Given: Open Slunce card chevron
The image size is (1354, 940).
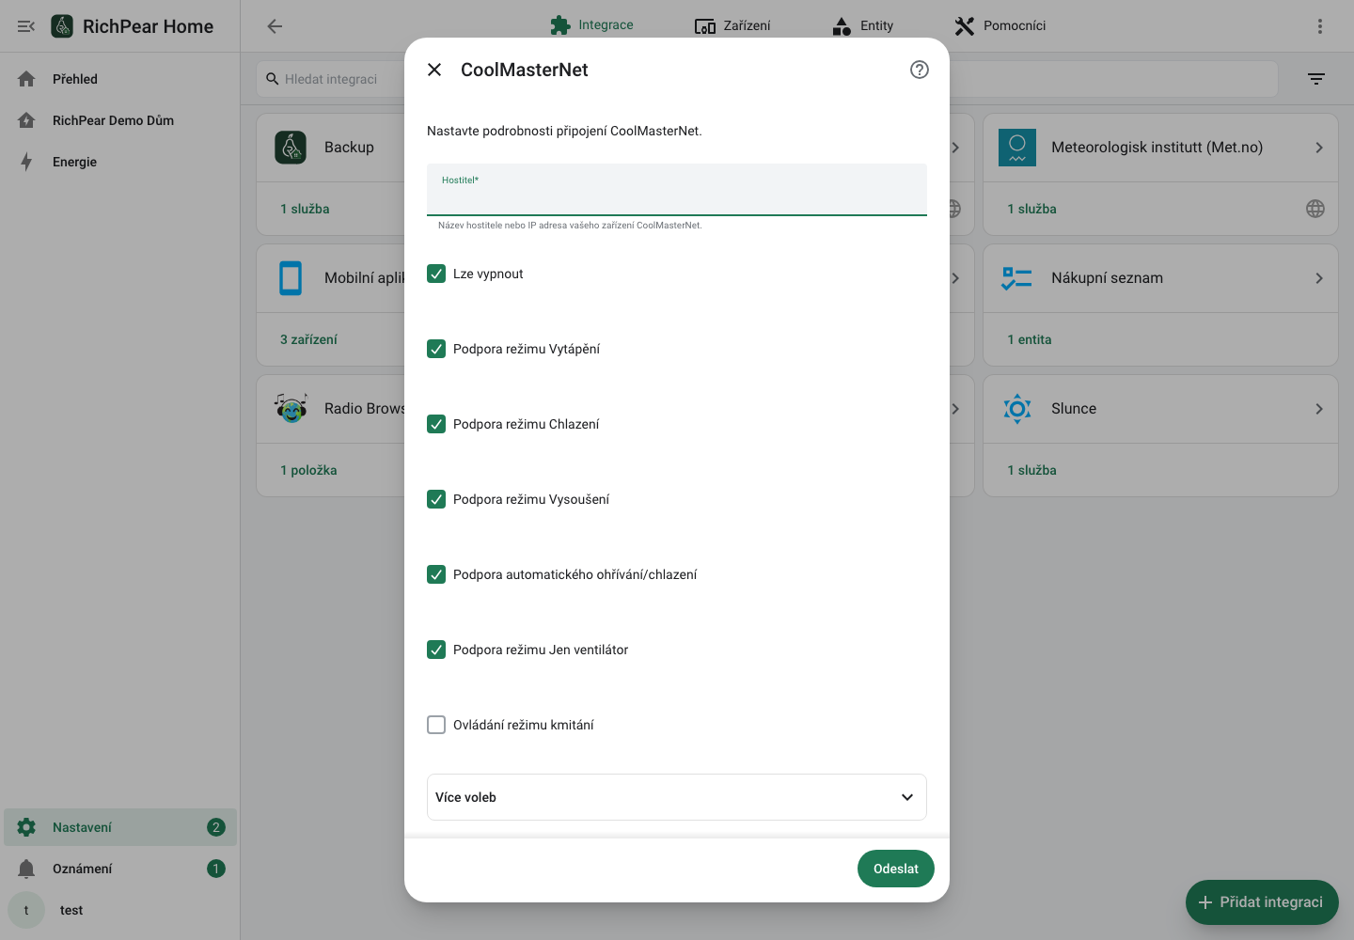Looking at the screenshot, I should 1319,409.
